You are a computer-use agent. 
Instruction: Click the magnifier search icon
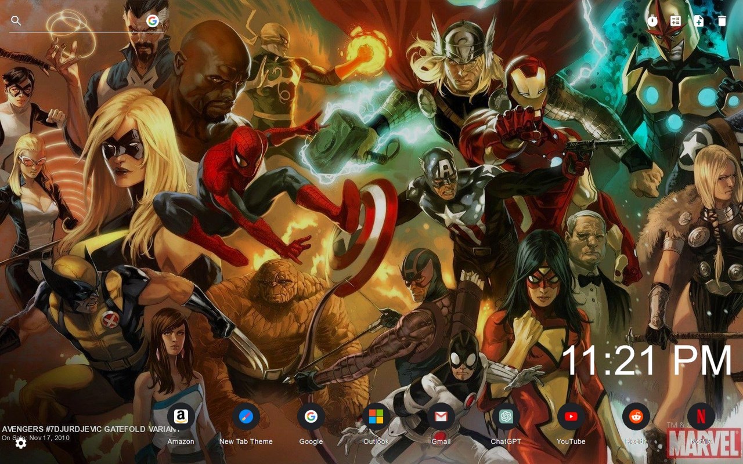click(16, 21)
